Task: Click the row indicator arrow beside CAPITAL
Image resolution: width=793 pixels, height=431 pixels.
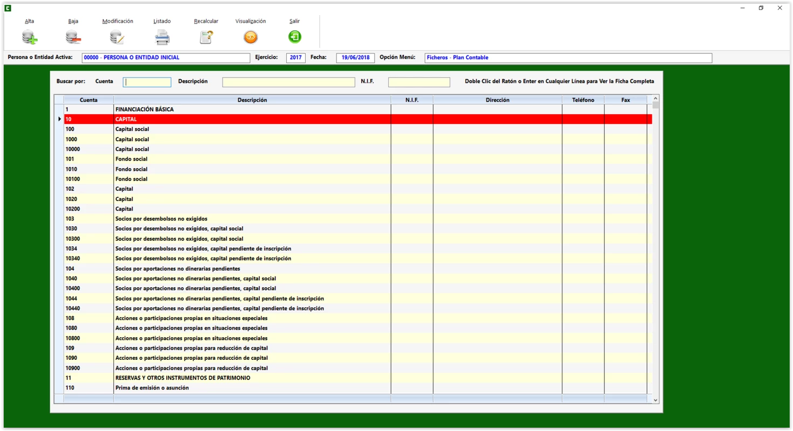Action: [59, 119]
